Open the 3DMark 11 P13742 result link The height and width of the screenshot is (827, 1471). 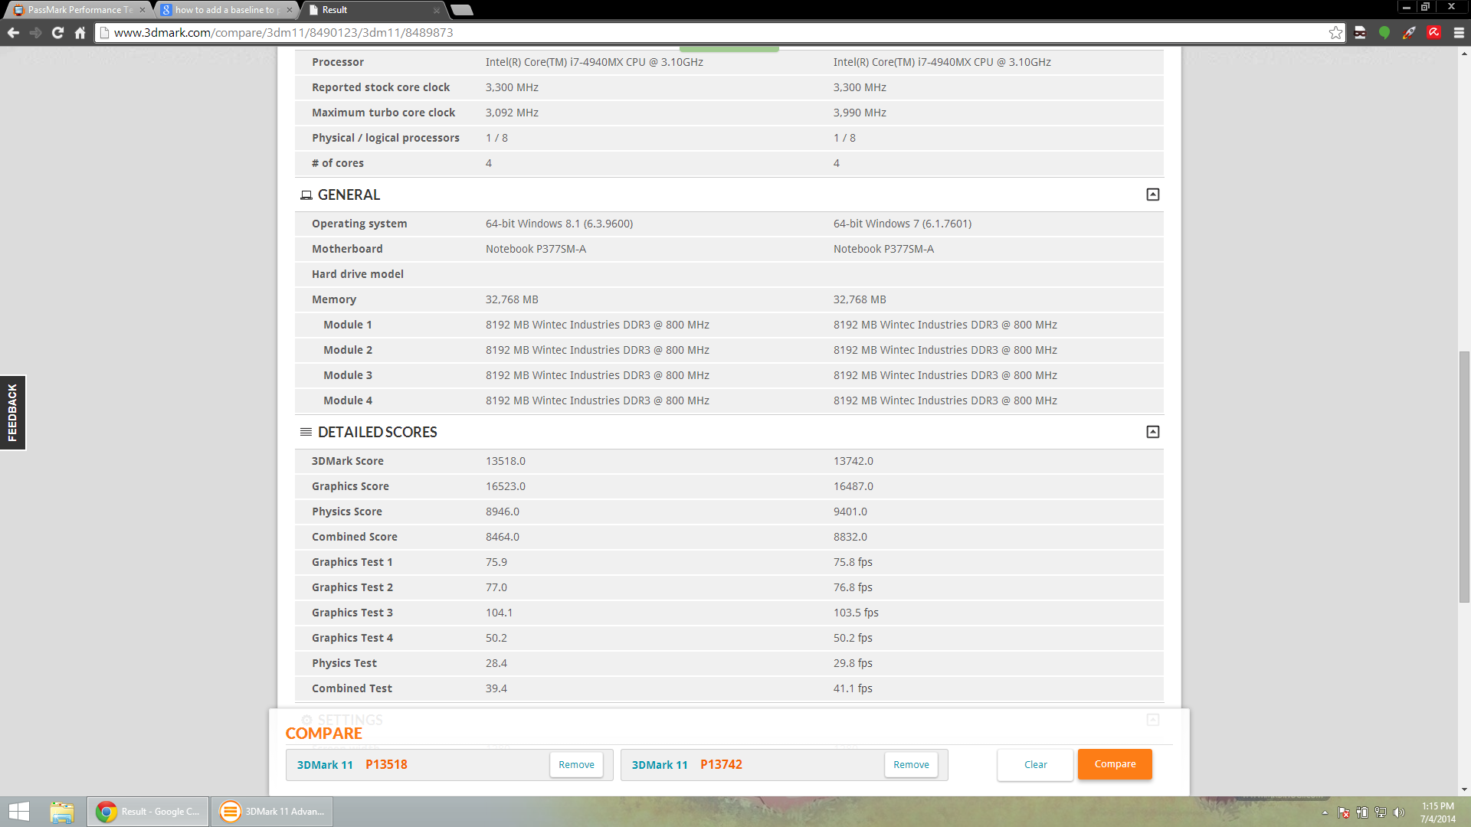pyautogui.click(x=687, y=764)
